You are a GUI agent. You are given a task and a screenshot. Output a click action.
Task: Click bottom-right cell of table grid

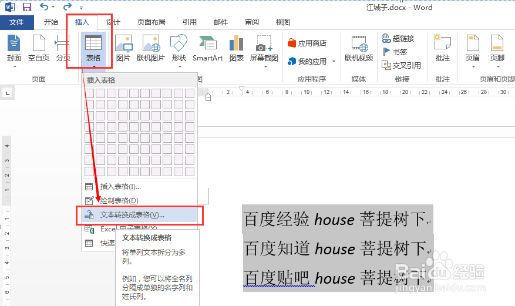(190, 172)
